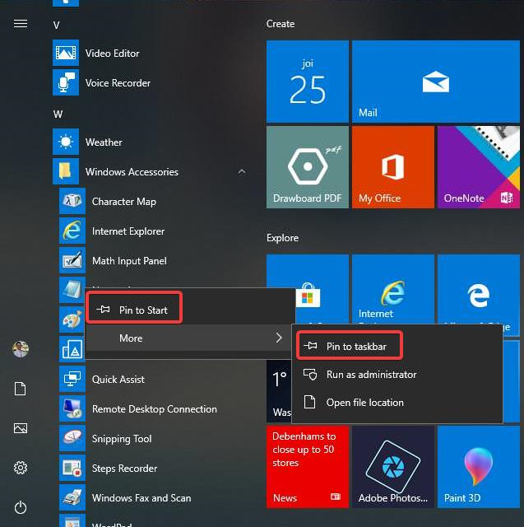Click the Internet Explorer list label

pos(128,231)
